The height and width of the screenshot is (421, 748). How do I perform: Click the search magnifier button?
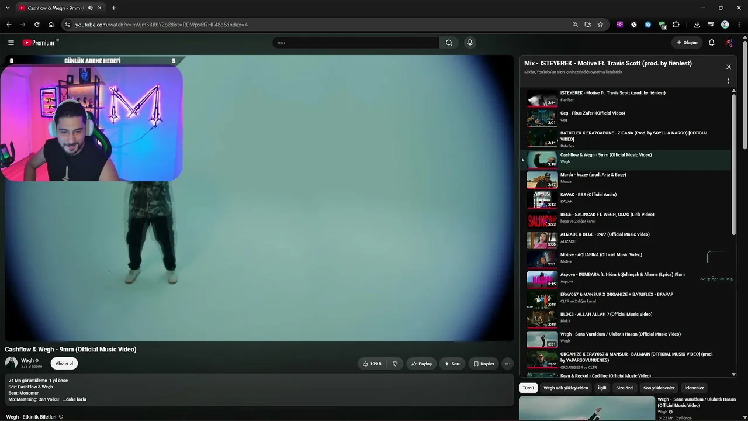(x=449, y=43)
